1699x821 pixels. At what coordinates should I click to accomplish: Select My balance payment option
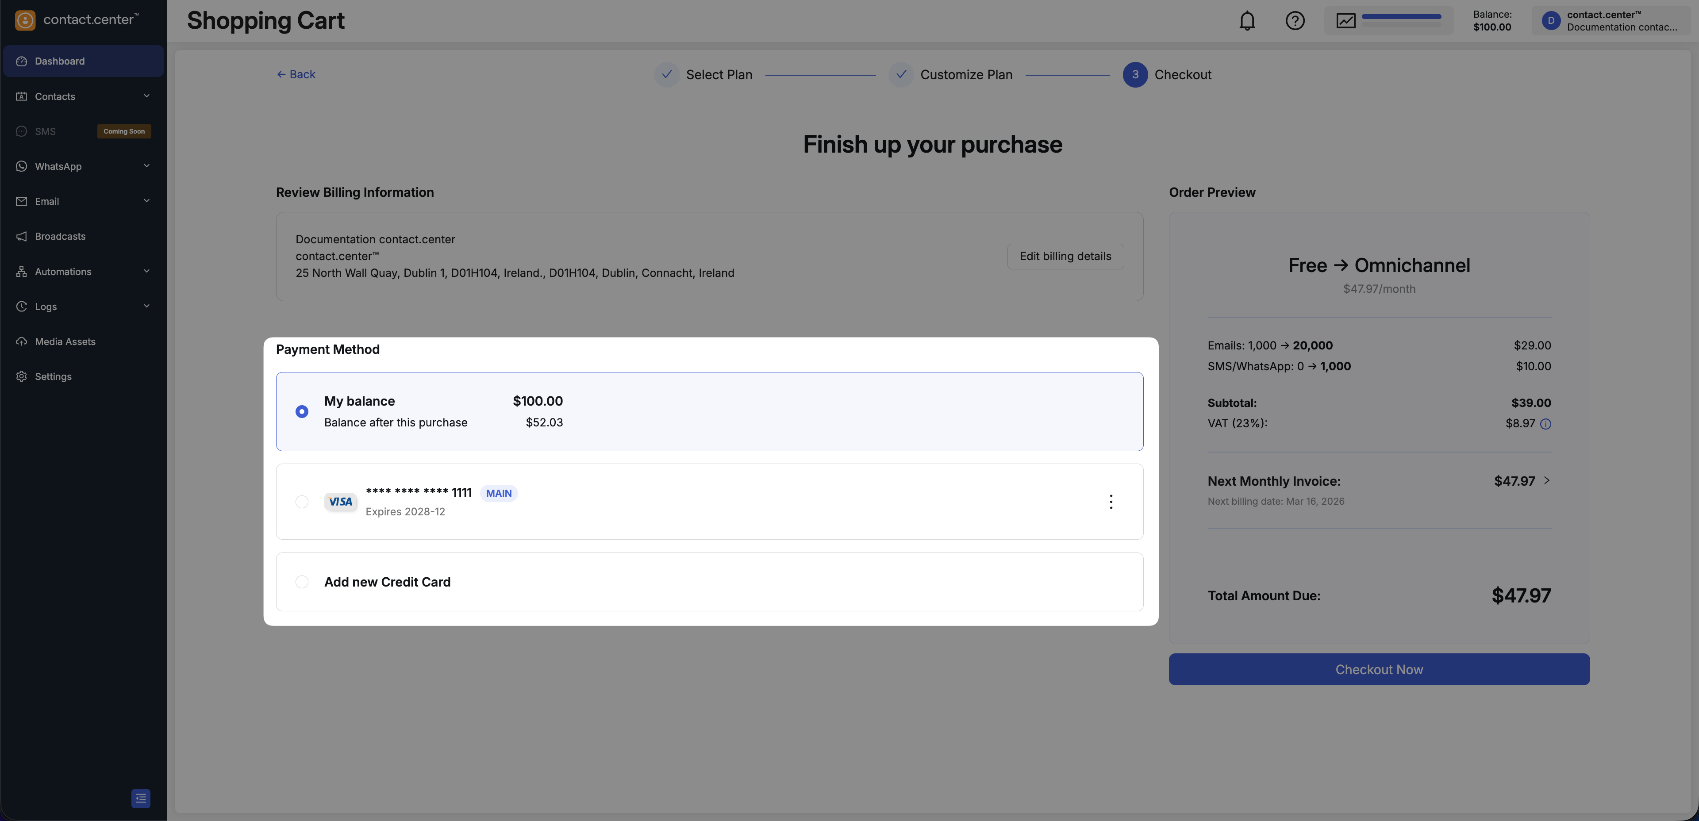302,411
